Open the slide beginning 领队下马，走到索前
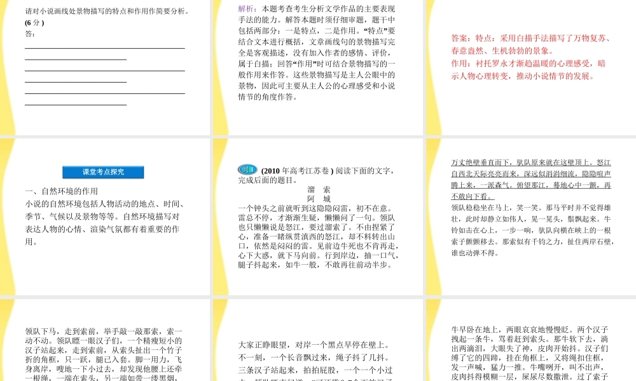 point(105,340)
